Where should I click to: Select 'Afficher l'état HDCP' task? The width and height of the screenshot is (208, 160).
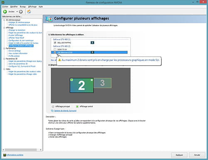tap(16, 38)
